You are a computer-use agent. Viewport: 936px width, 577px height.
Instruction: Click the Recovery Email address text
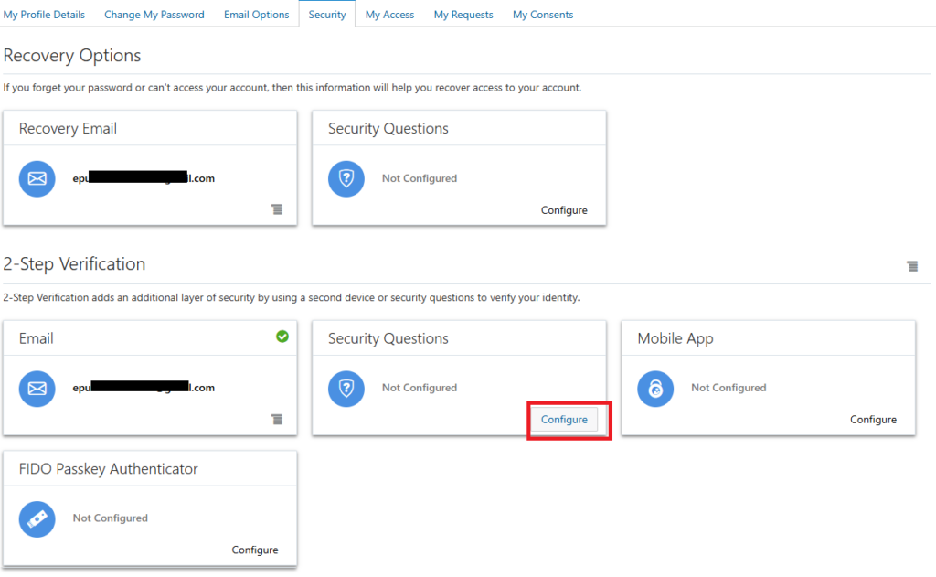tap(144, 178)
